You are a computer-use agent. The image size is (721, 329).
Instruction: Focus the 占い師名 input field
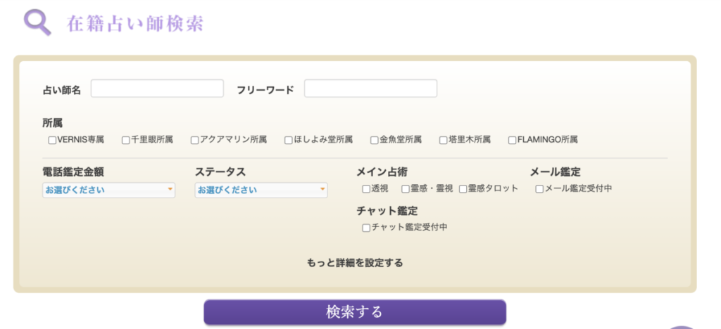click(x=157, y=89)
